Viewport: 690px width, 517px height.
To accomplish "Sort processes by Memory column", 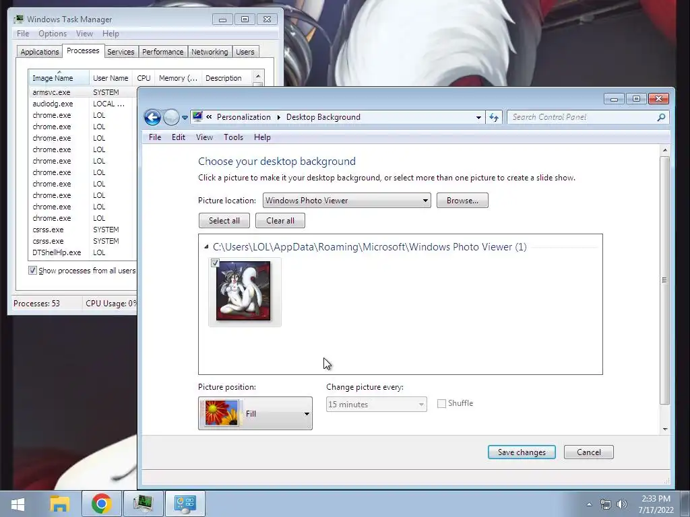I will tap(178, 78).
